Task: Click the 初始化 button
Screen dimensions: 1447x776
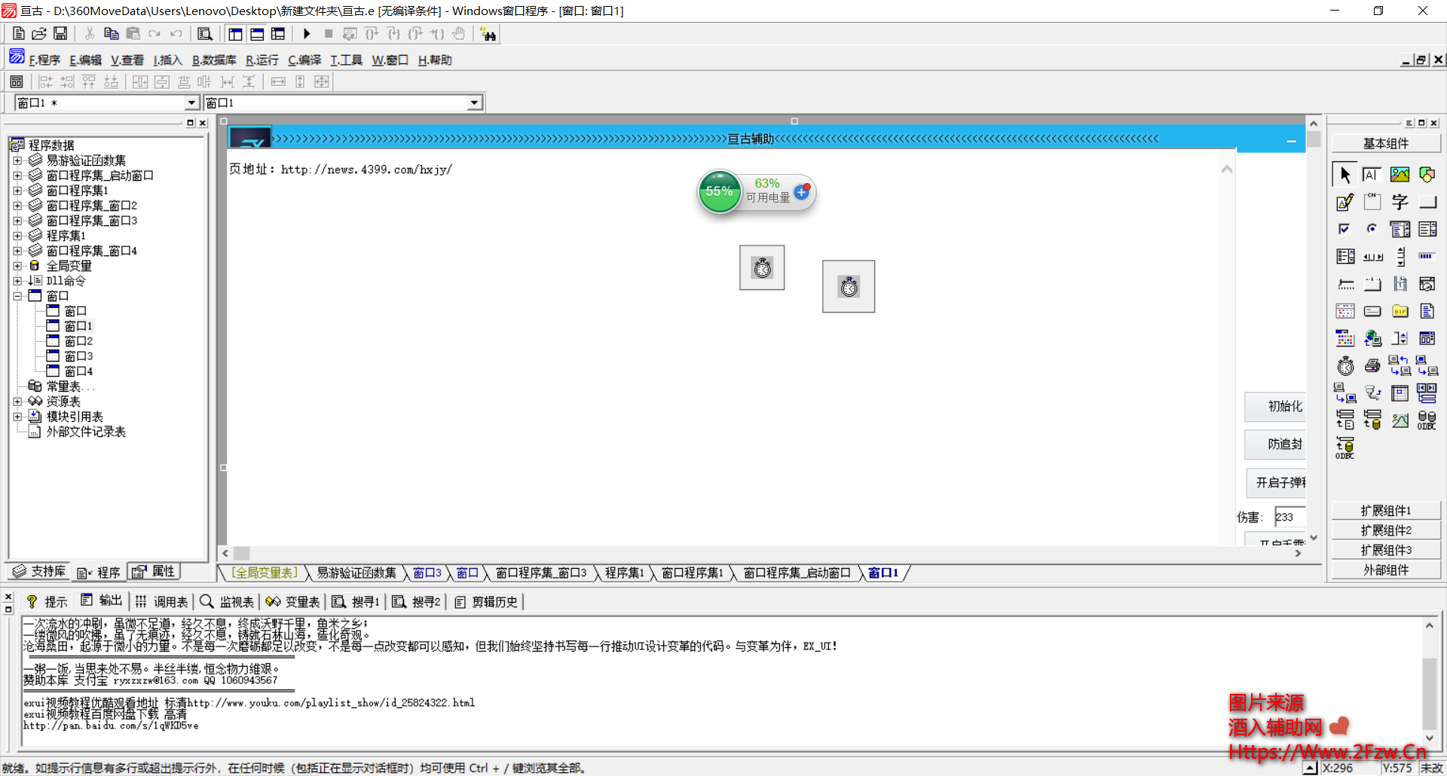Action: point(1283,407)
